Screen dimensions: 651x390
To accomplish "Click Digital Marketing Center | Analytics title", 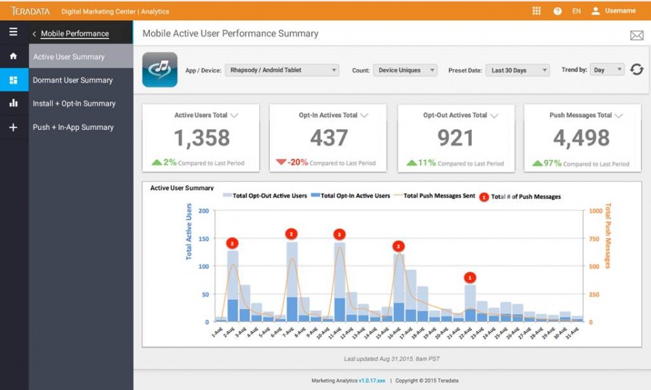I will [115, 12].
